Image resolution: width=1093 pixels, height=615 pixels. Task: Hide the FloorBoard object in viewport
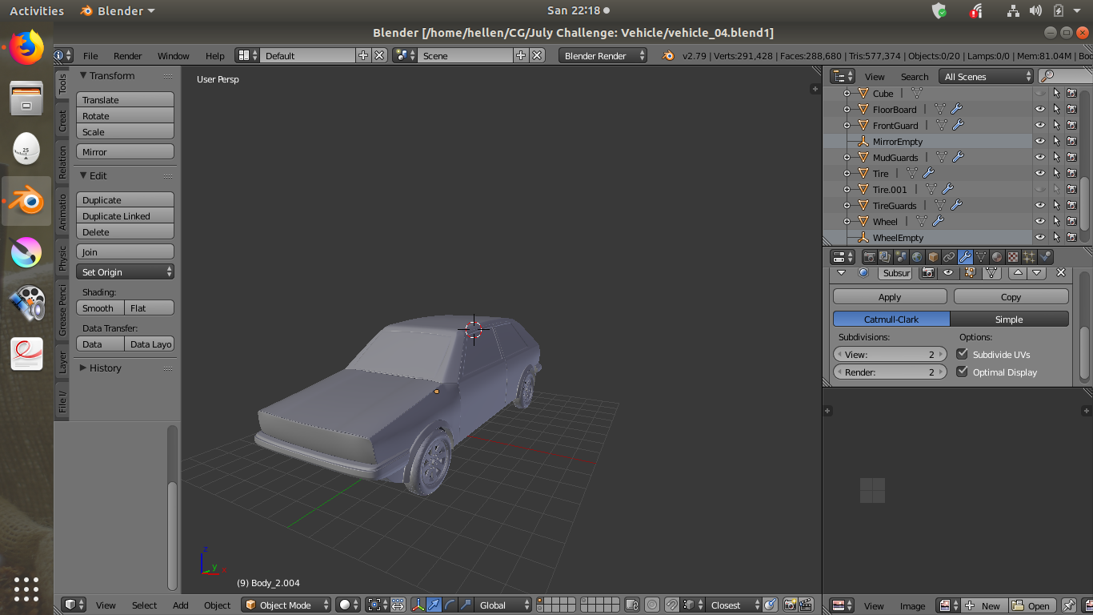point(1040,109)
